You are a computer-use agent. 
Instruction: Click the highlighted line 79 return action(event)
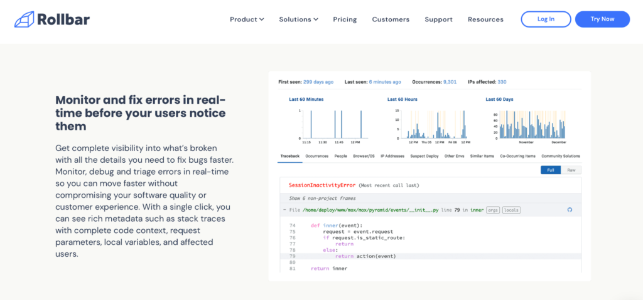[x=431, y=256]
